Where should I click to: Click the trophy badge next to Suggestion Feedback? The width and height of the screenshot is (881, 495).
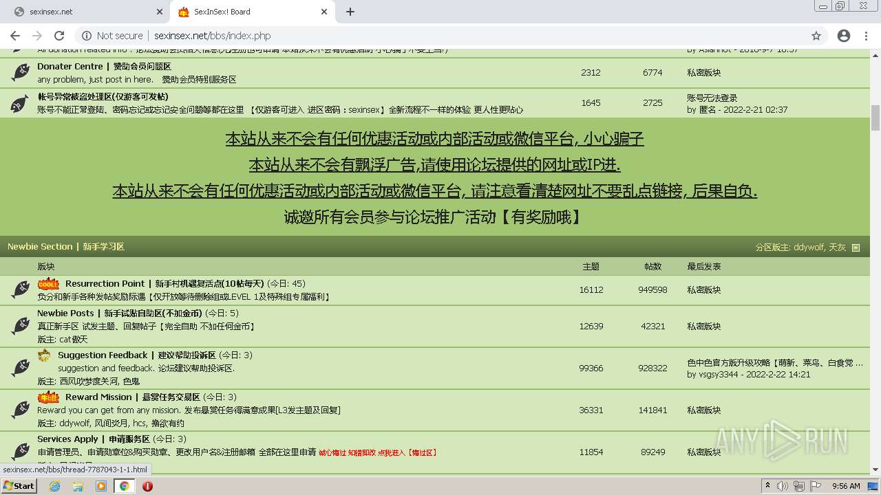point(44,355)
